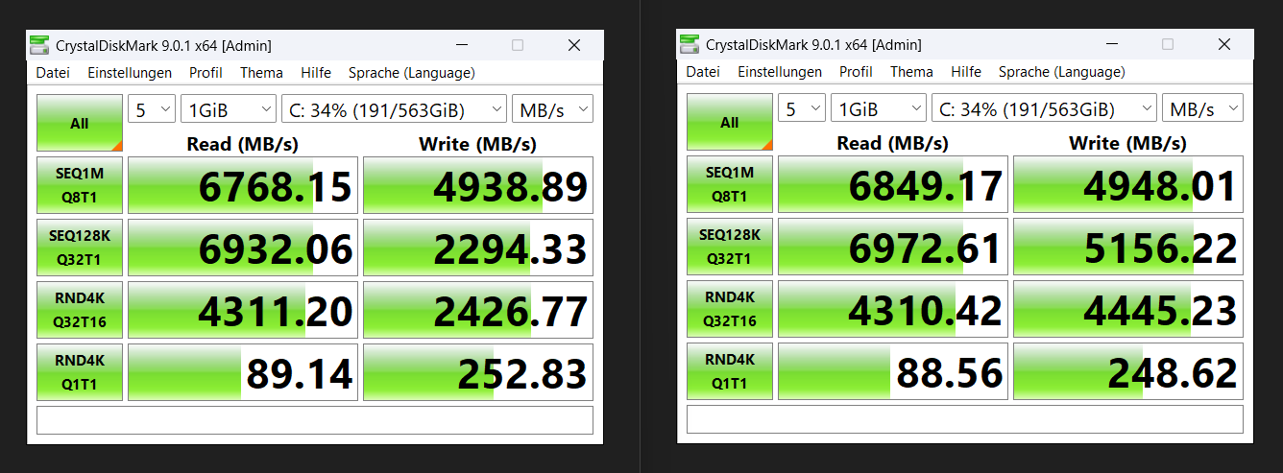Click read result 6932.06 in left window
Image resolution: width=1283 pixels, height=473 pixels.
(x=243, y=248)
